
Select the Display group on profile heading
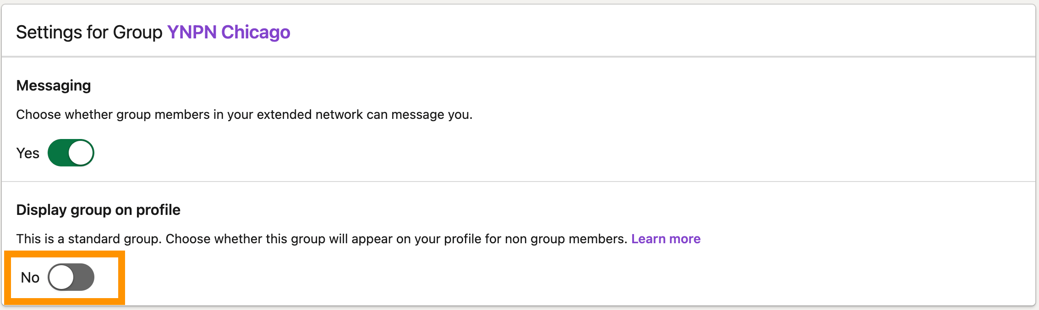tap(98, 210)
